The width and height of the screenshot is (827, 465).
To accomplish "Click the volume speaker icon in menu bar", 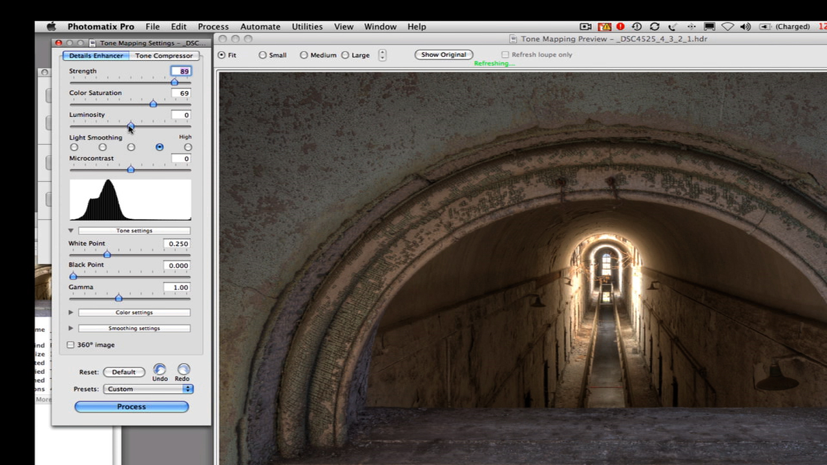I will (x=745, y=26).
